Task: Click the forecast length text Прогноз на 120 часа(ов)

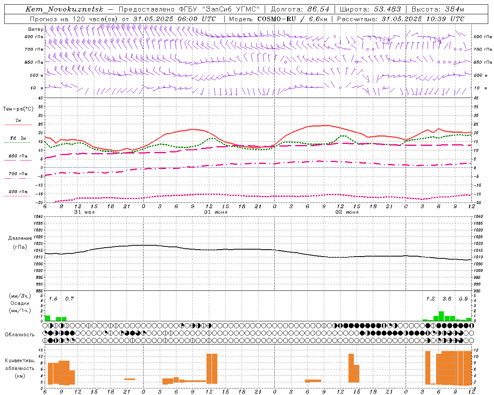Action: point(74,19)
